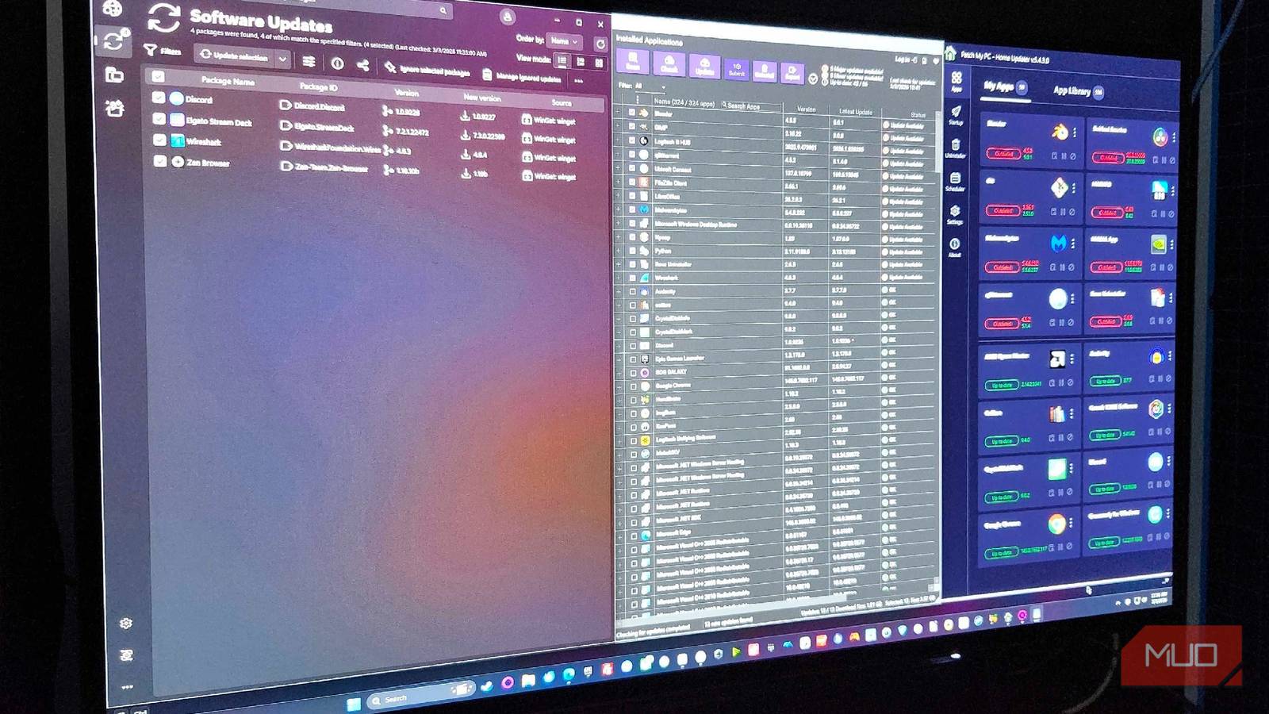The image size is (1269, 714).
Task: Click Outdated badge on Blender card
Action: pyautogui.click(x=1003, y=153)
